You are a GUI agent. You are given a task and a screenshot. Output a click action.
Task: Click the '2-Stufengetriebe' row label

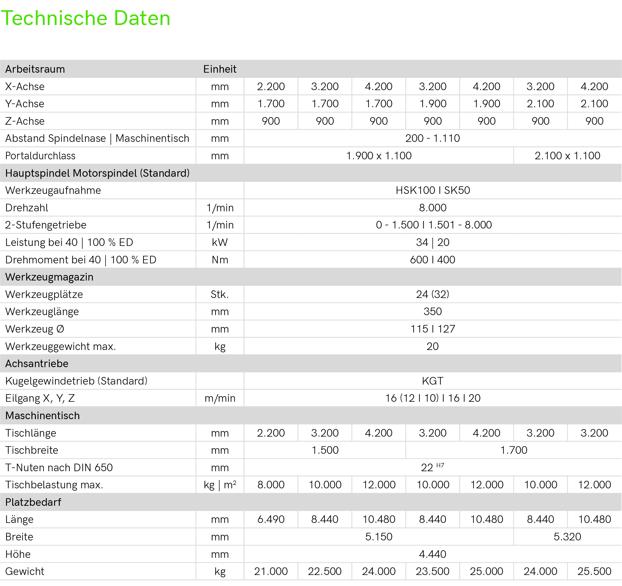coord(46,225)
